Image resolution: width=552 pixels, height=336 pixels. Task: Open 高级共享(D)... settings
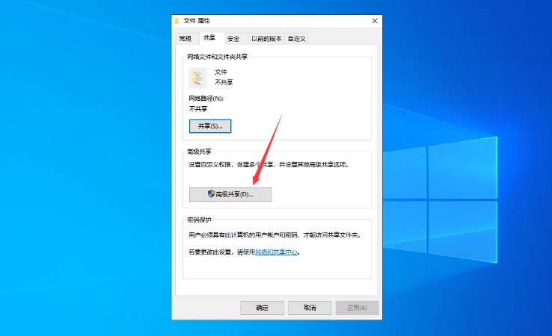click(230, 194)
